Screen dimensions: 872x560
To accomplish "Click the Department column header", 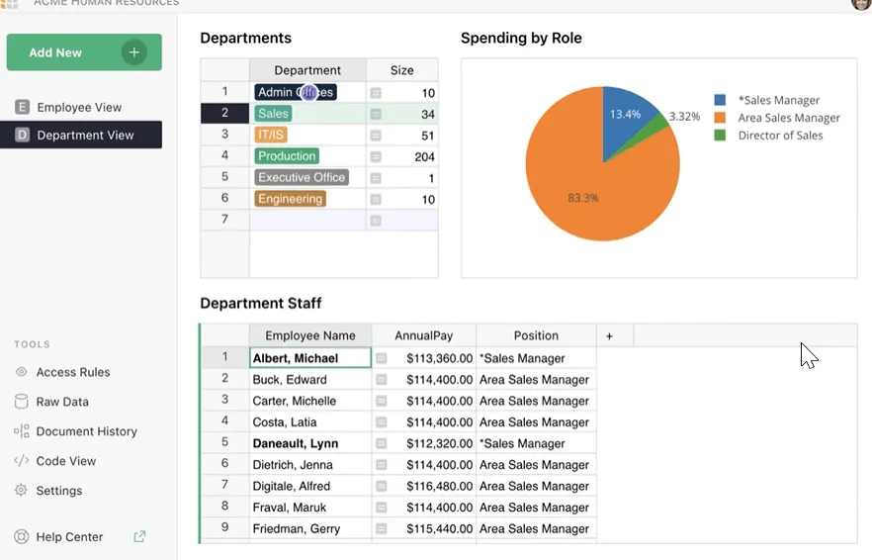I will point(307,70).
